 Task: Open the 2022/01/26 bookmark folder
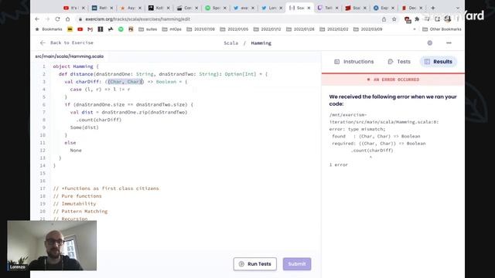(x=301, y=29)
